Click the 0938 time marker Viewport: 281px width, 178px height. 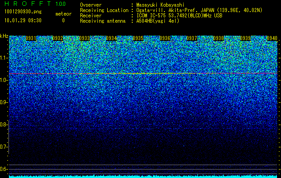pyautogui.click(x=218, y=38)
